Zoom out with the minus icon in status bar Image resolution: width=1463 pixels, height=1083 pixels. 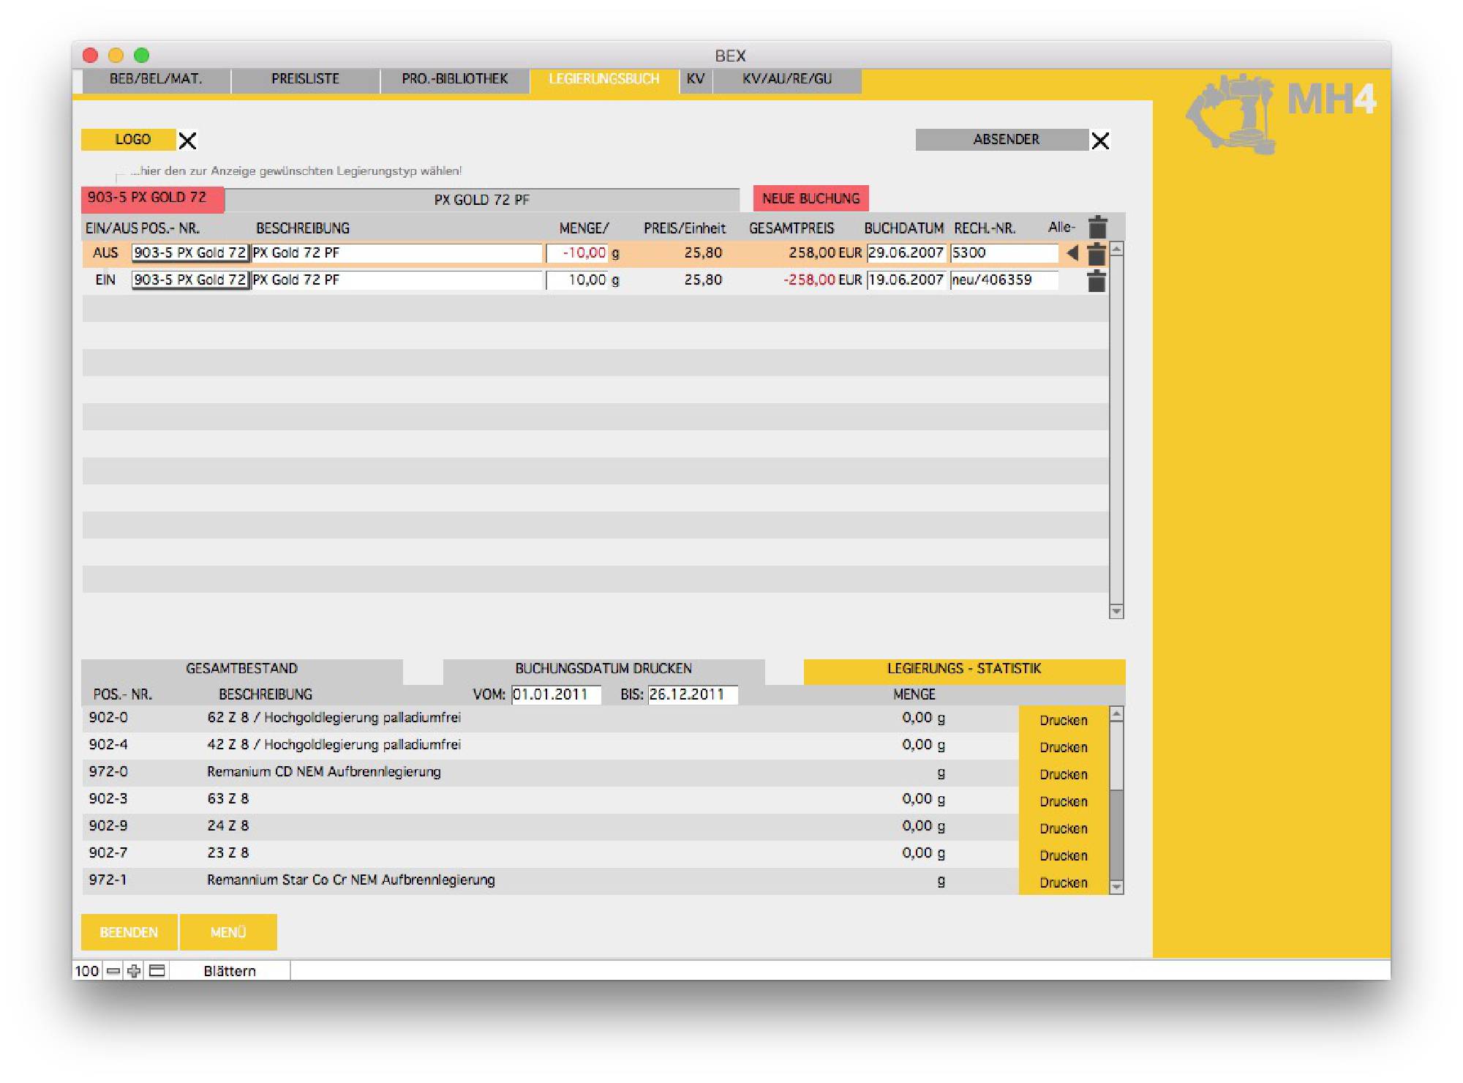click(x=113, y=971)
